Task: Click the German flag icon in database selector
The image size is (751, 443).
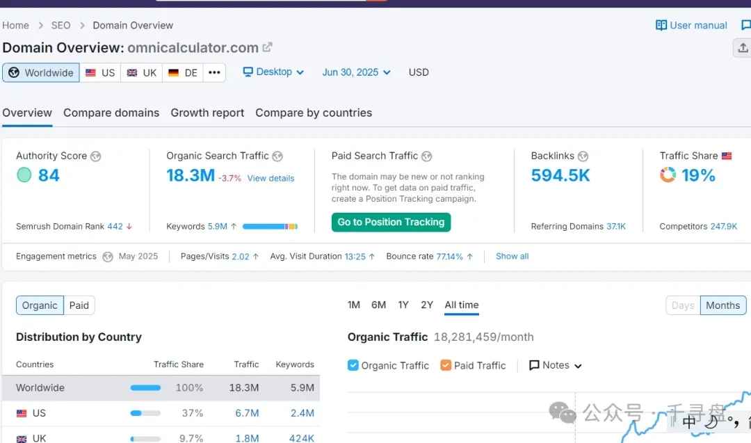Action: (173, 73)
